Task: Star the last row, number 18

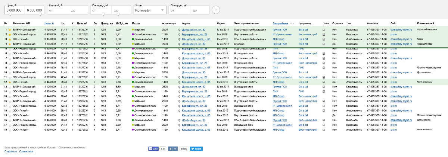Action: pyautogui.click(x=10, y=129)
